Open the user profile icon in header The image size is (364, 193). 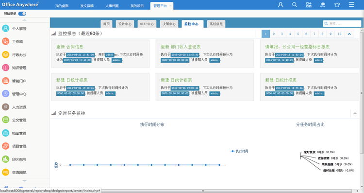(x=281, y=5)
